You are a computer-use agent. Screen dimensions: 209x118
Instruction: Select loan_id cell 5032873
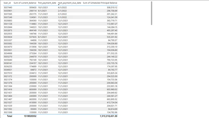click(x=8, y=30)
